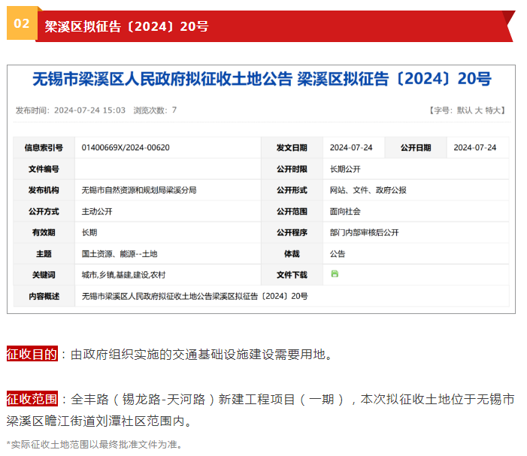Image resolution: width=527 pixels, height=456 pixels.
Task: Set font size to 大
Action: 478,110
